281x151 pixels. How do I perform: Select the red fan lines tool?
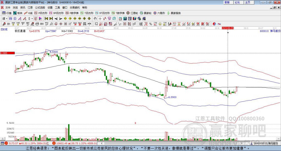pyautogui.click(x=101, y=24)
